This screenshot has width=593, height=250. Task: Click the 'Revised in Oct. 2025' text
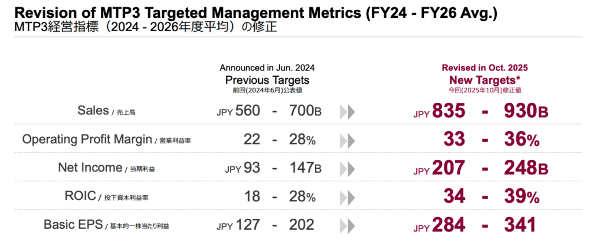(485, 68)
